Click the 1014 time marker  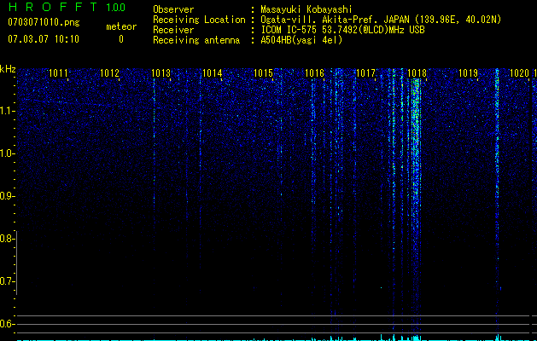pos(212,72)
